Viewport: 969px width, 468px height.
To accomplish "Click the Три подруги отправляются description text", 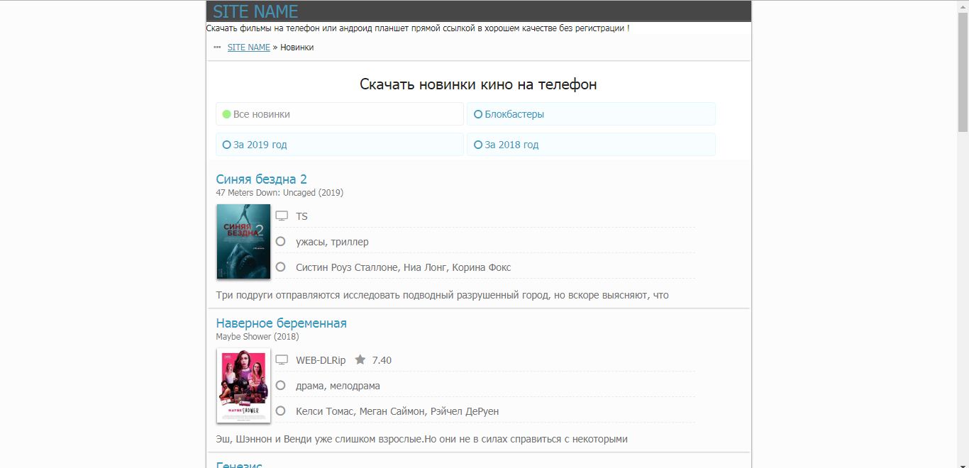I will tap(442, 295).
